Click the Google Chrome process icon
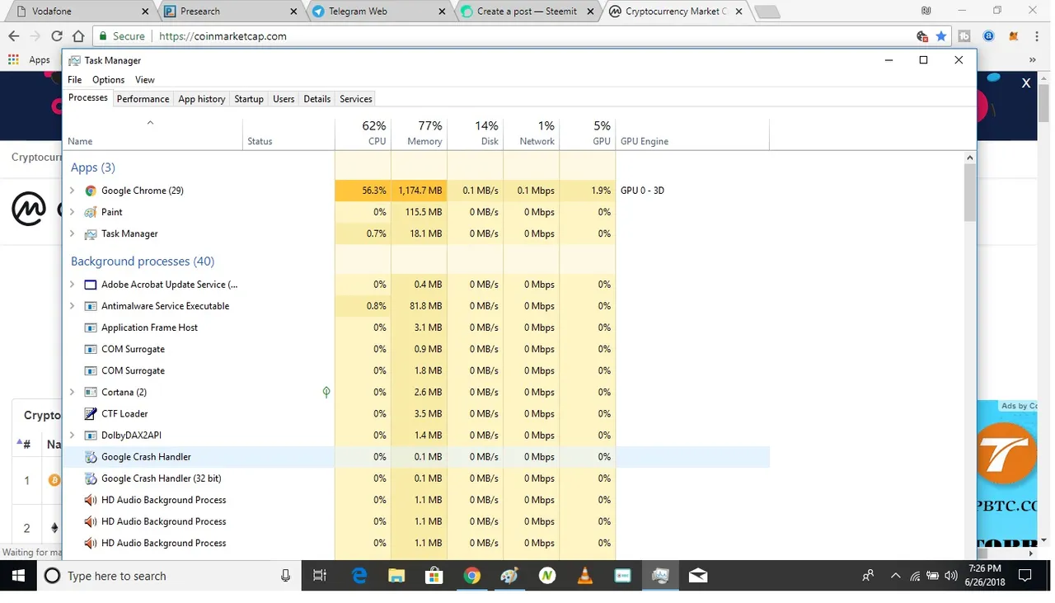Viewport: 1055px width, 603px height. click(91, 191)
